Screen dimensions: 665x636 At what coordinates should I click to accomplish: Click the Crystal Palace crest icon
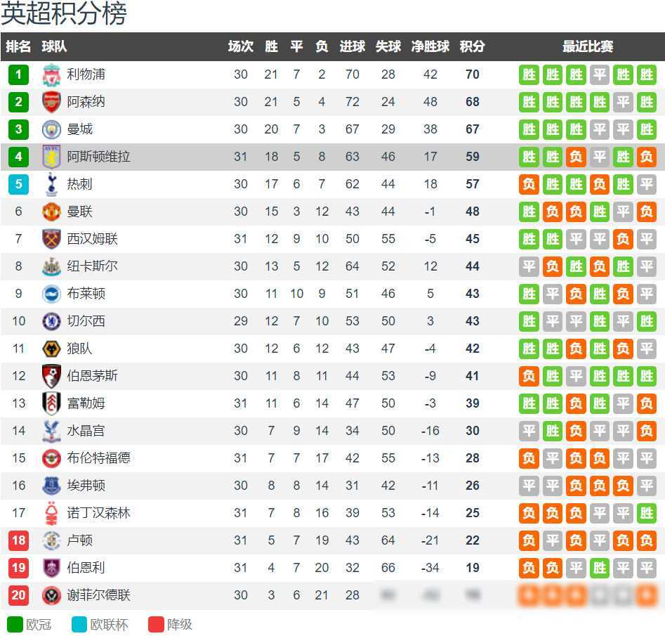(x=51, y=431)
